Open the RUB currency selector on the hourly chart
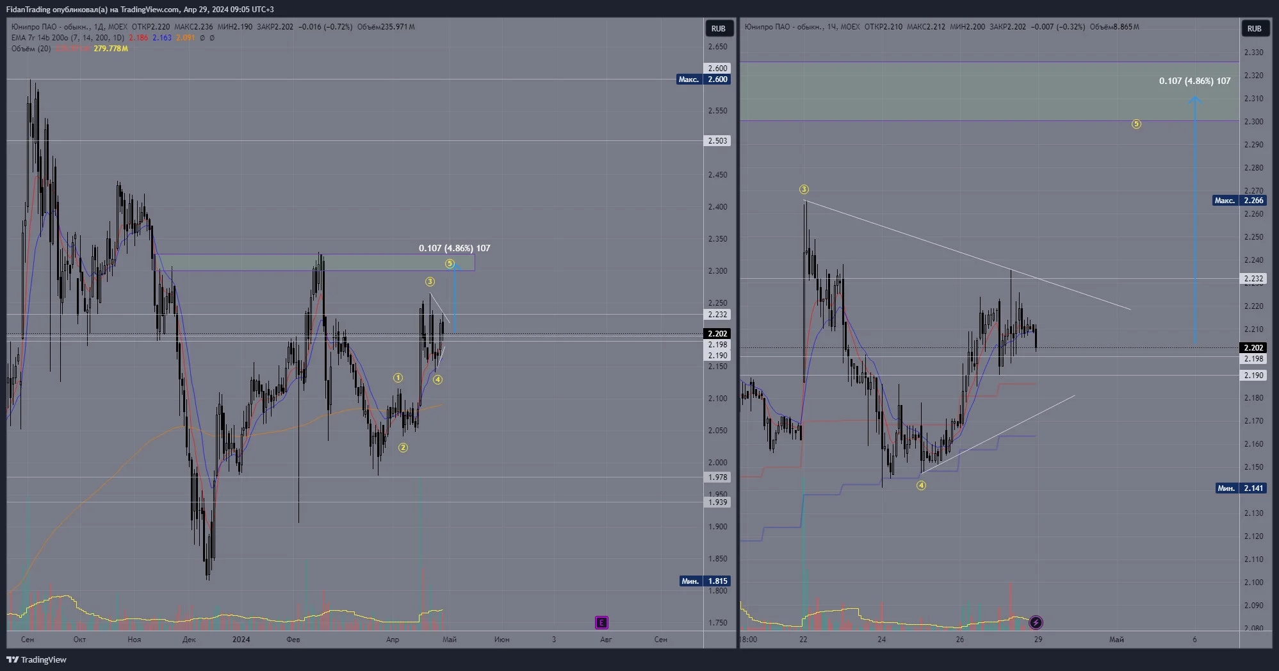Viewport: 1279px width, 671px height. [x=1254, y=28]
